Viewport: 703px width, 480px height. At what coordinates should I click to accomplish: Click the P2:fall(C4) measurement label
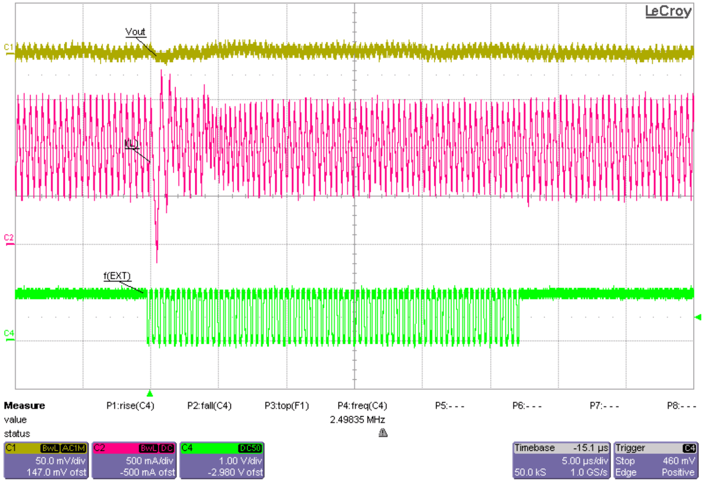pos(210,406)
